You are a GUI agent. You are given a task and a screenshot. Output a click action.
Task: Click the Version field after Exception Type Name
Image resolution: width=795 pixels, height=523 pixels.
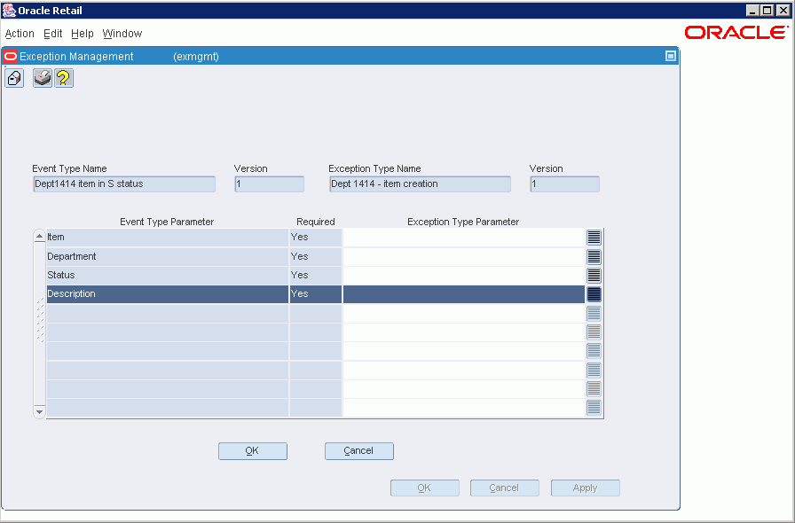565,184
